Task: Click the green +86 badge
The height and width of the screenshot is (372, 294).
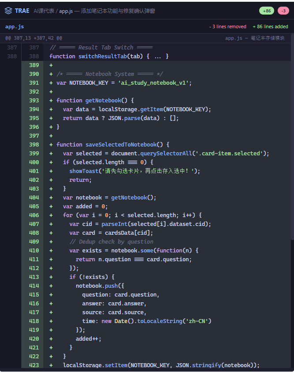Action: pyautogui.click(x=267, y=11)
